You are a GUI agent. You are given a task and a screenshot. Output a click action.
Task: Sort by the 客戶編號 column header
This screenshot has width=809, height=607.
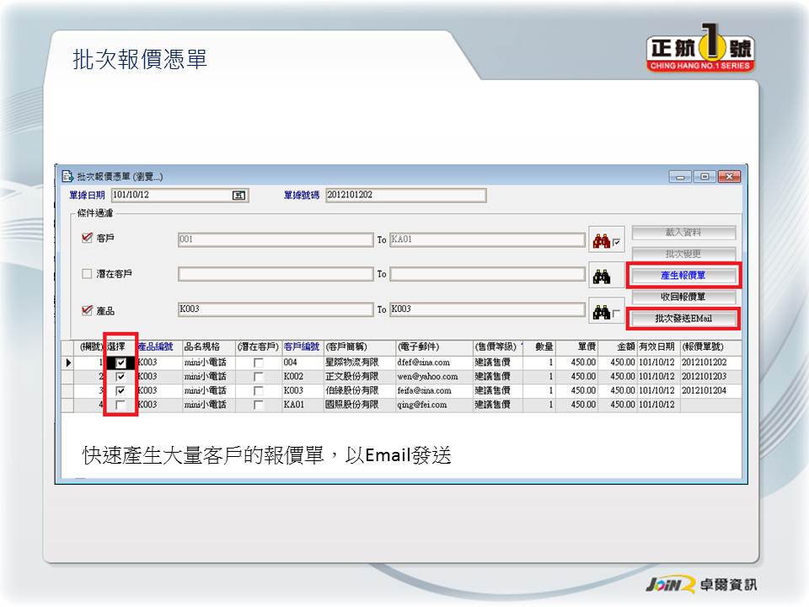[x=301, y=347]
